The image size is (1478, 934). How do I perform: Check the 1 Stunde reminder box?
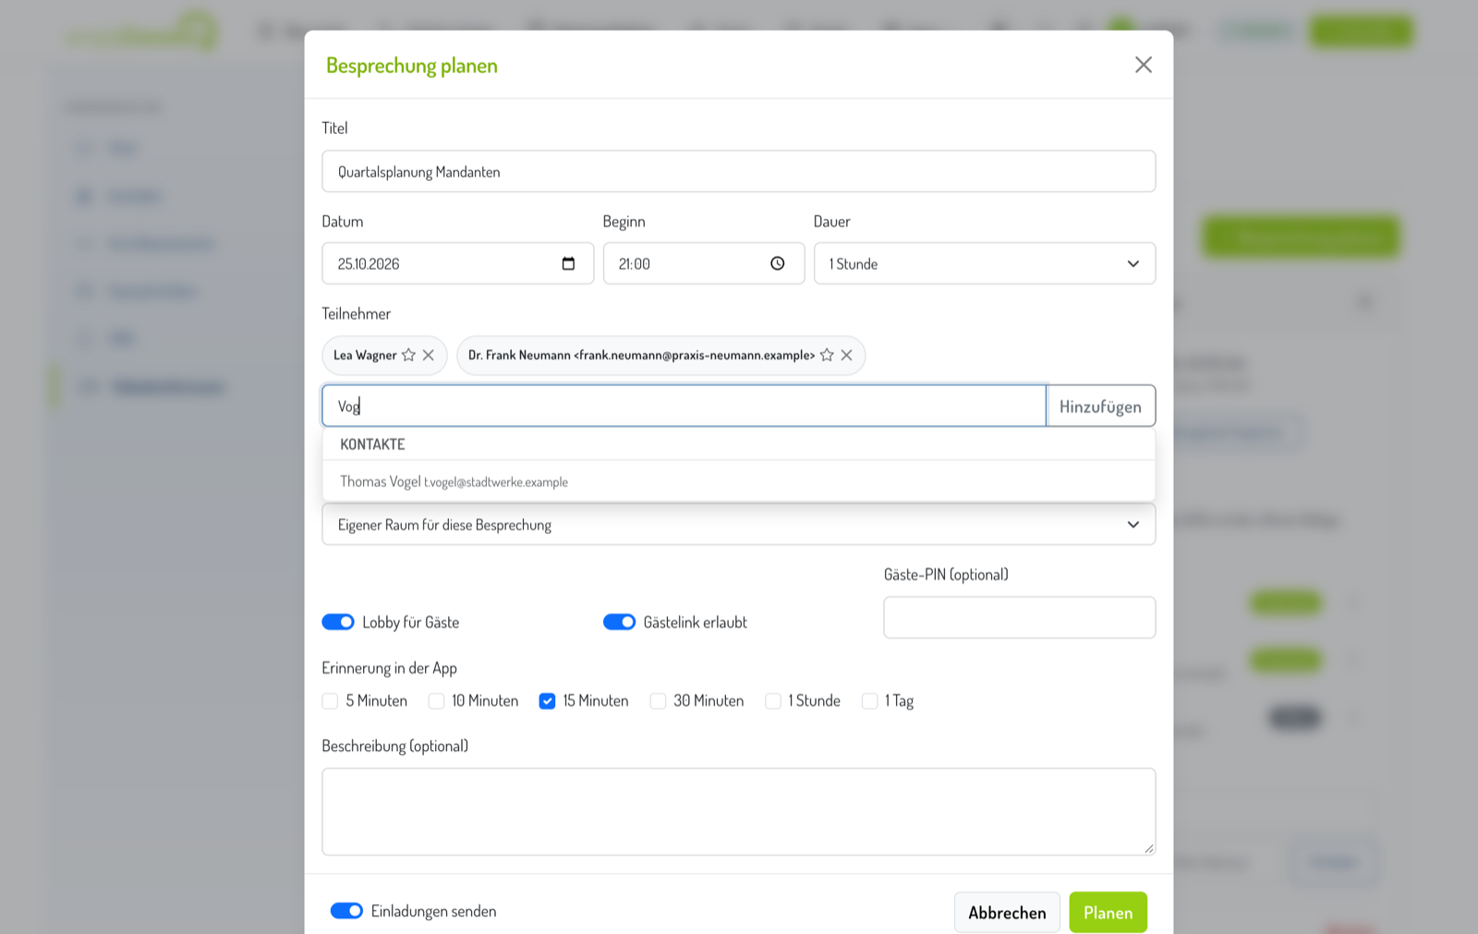pyautogui.click(x=773, y=701)
